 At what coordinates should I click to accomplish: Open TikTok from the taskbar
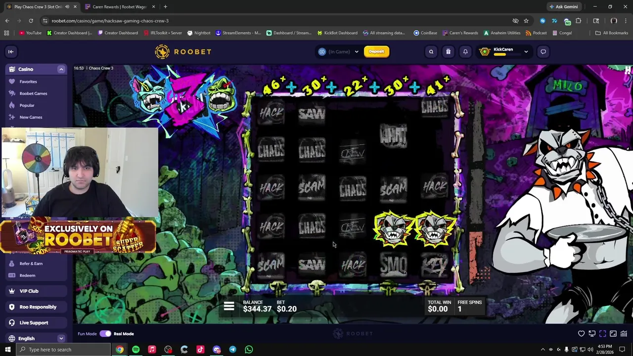(x=200, y=350)
